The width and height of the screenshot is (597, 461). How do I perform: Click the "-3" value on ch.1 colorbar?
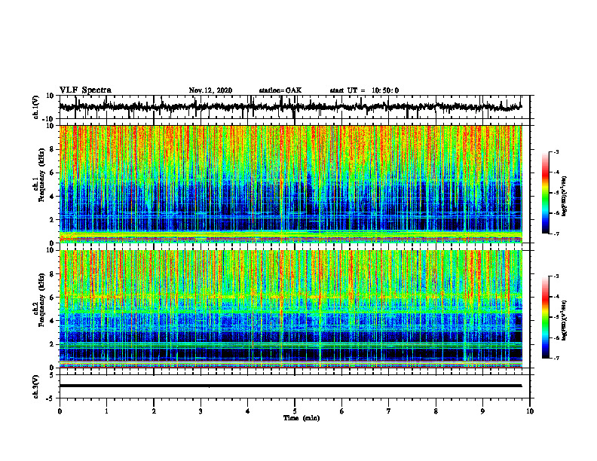[556, 151]
